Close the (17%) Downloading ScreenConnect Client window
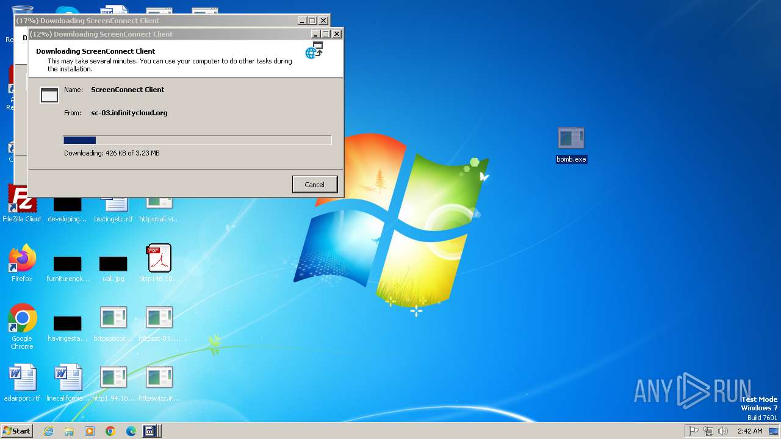This screenshot has width=781, height=439. 323,21
